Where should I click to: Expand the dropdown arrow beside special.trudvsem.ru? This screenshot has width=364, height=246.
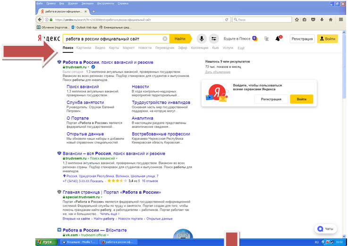coord(102,197)
